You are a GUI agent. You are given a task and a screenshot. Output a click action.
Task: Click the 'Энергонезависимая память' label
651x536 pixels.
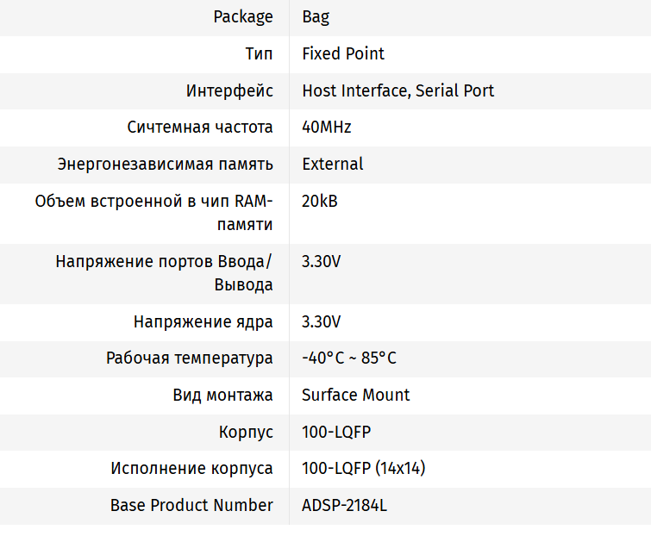click(166, 164)
